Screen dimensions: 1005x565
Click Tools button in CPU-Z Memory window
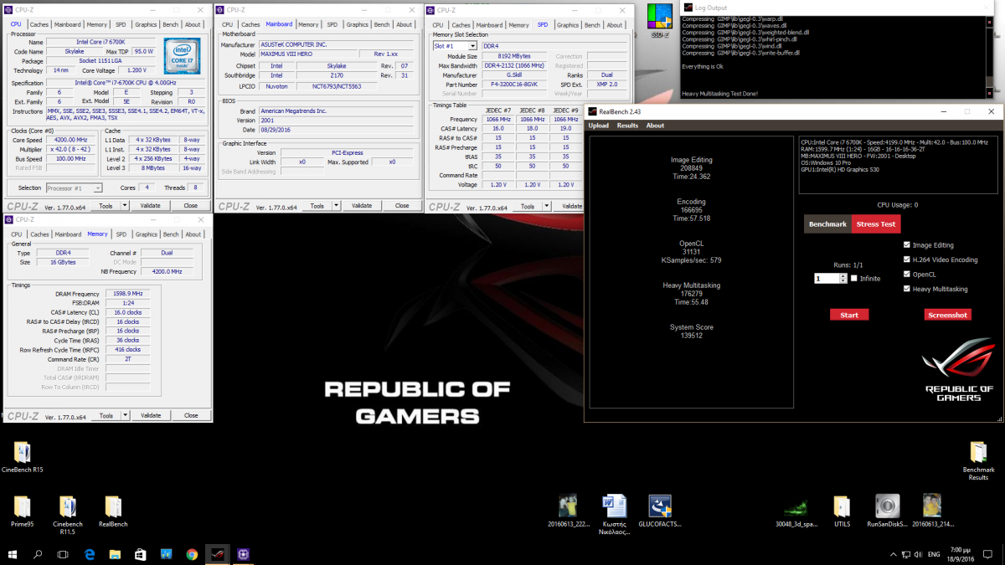(x=106, y=415)
